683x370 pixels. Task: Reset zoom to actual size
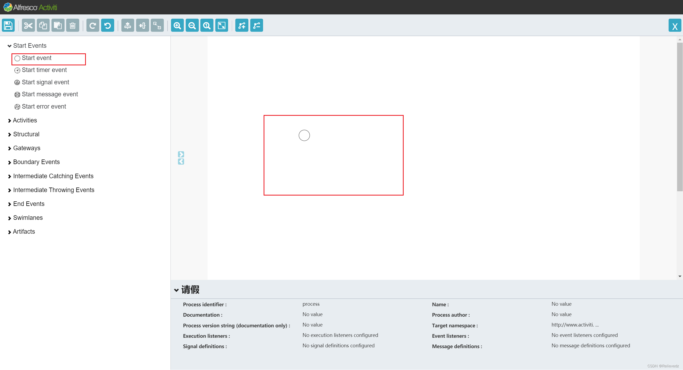click(x=207, y=26)
